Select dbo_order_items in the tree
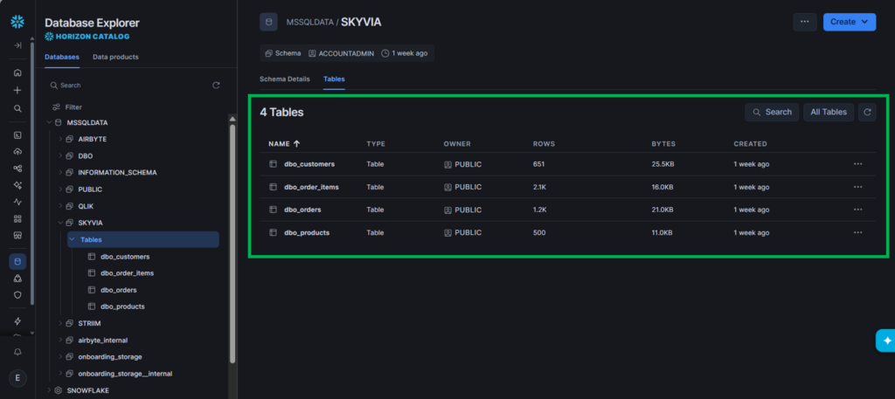Screen dimensions: 895x399 [128, 273]
